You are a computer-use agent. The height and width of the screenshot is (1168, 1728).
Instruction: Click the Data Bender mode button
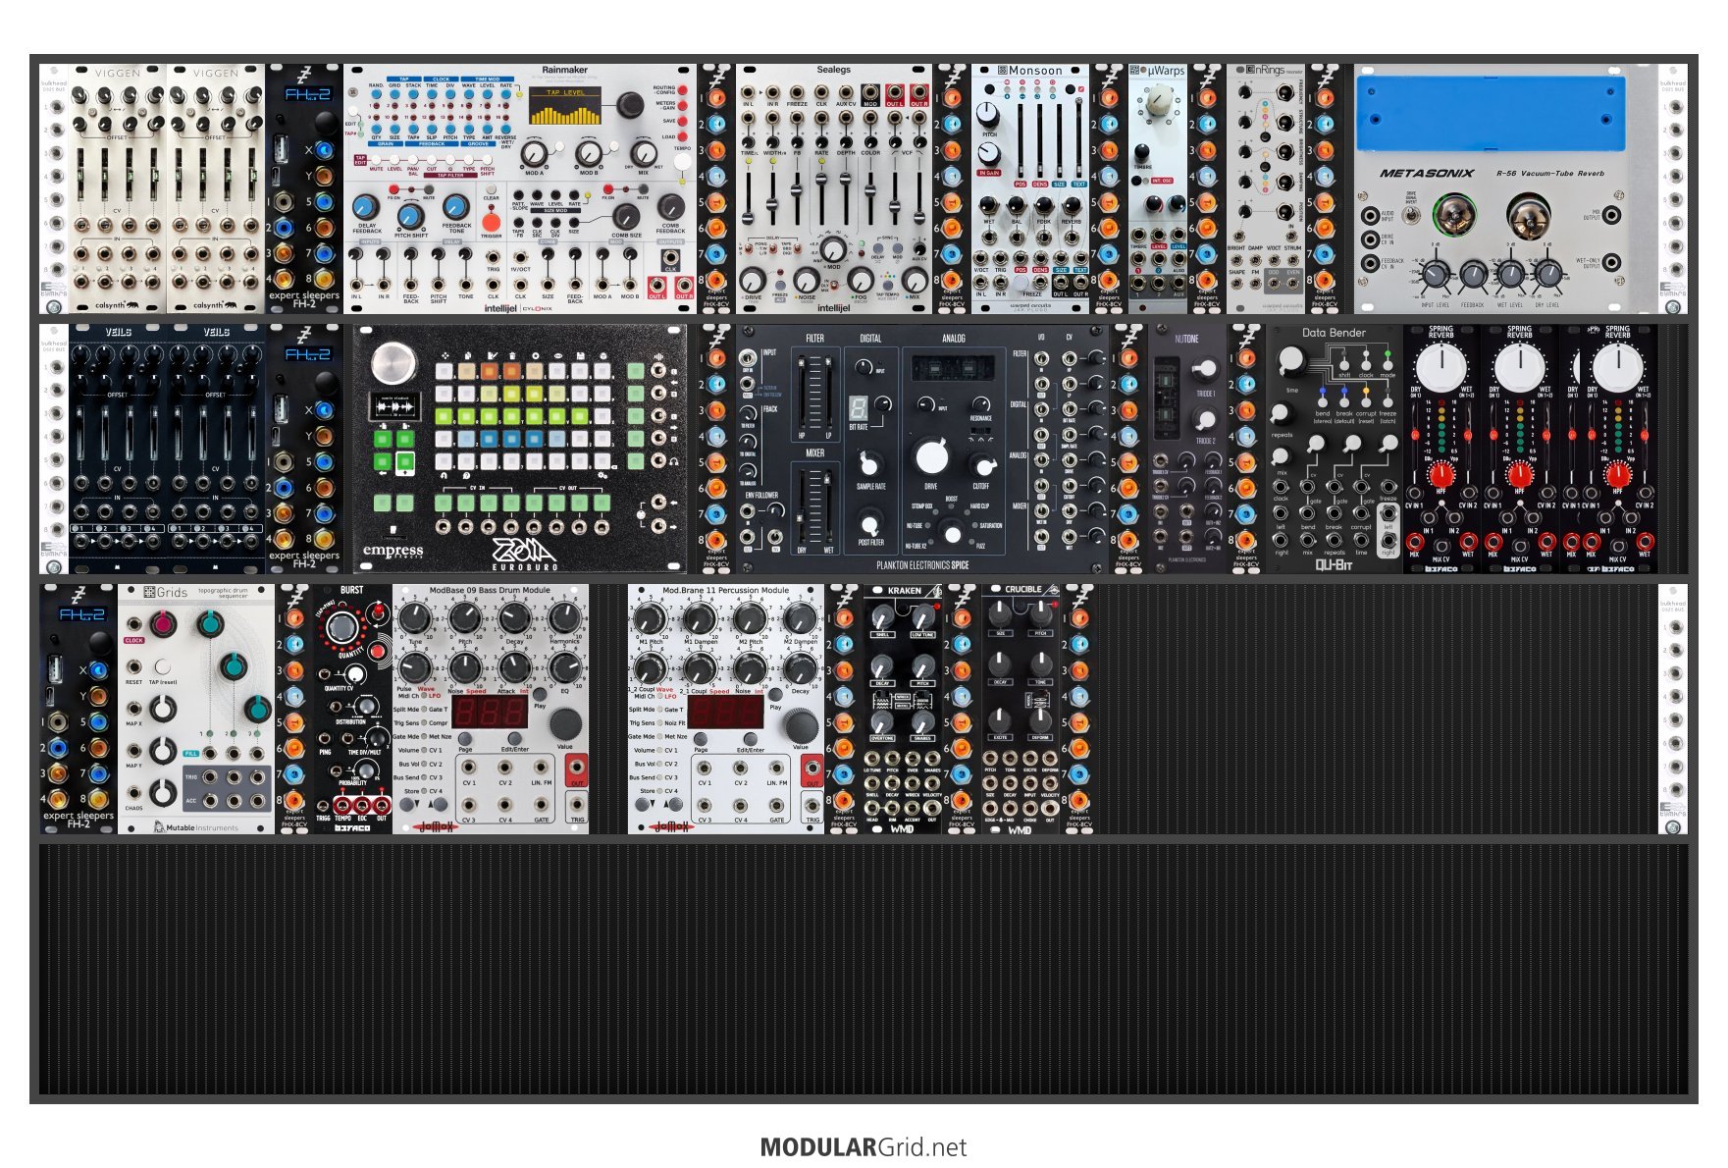point(1388,366)
